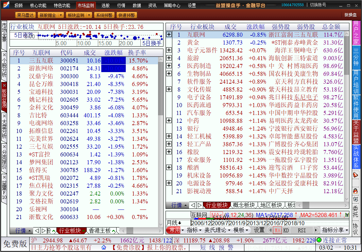Close the 个股分析 side tab
362x252 pixels.
(x=4, y=55)
